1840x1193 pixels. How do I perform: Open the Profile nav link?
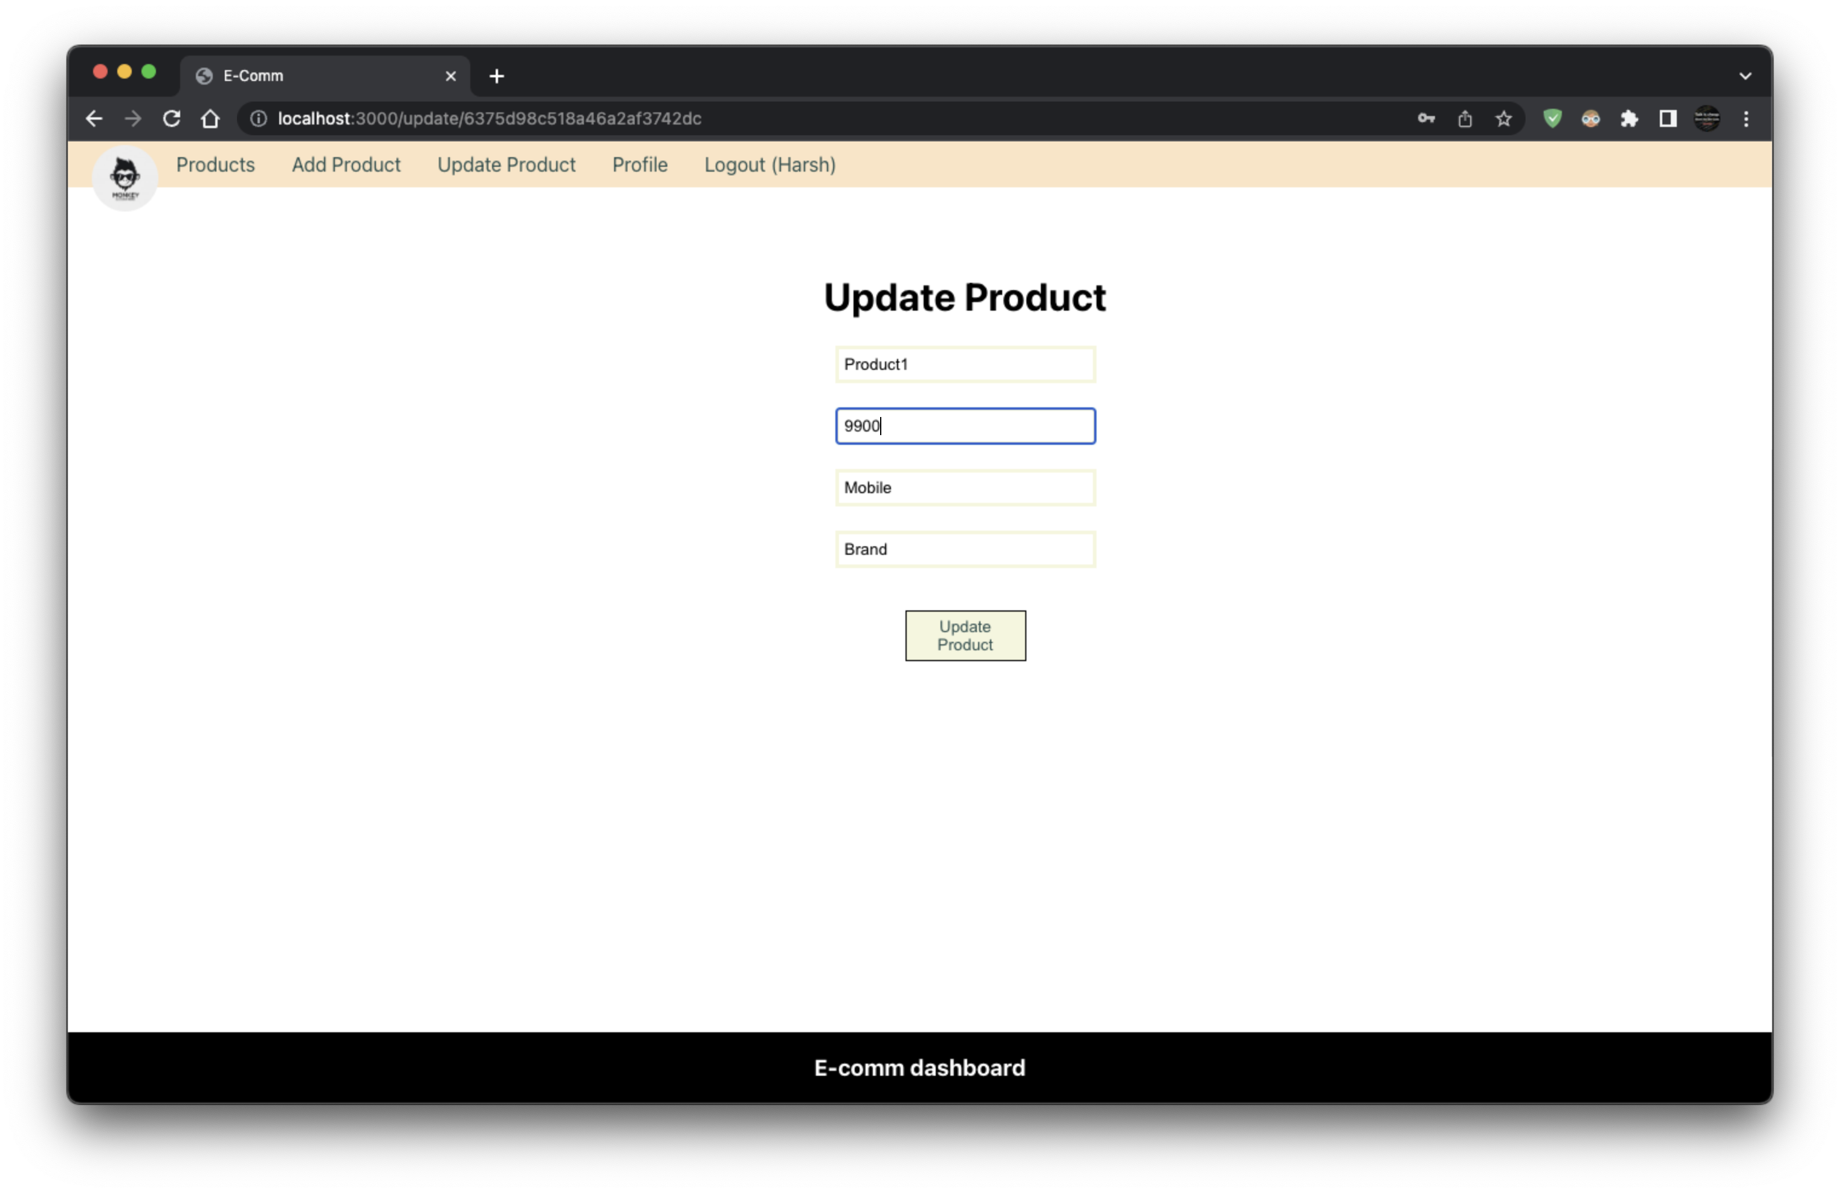(640, 164)
